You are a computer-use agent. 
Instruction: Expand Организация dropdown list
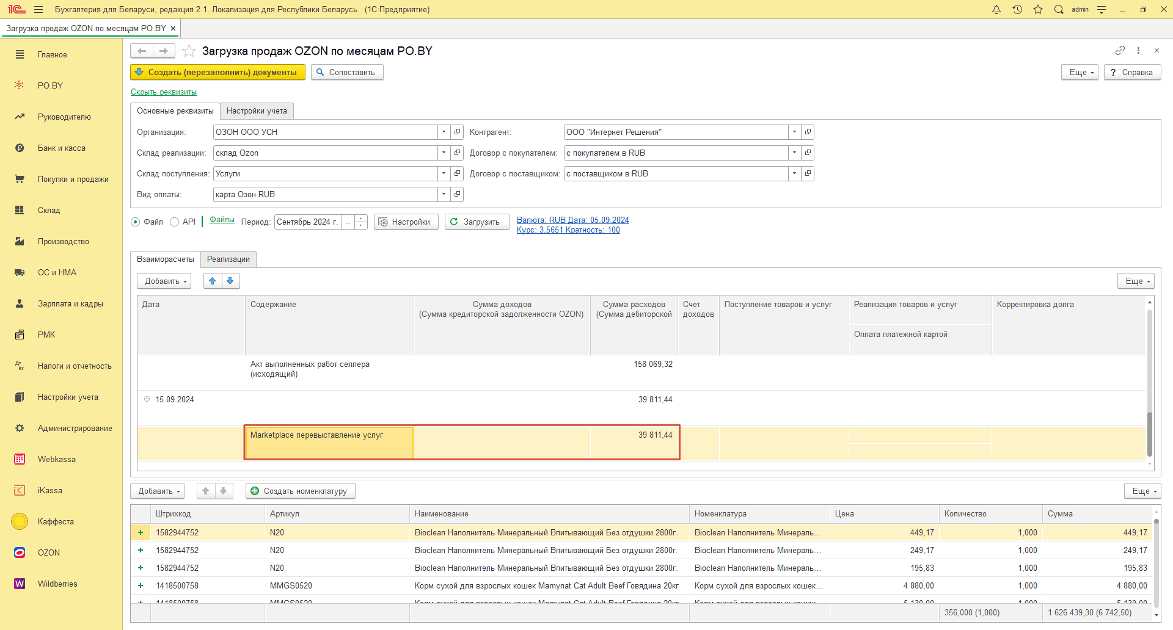[x=444, y=132]
